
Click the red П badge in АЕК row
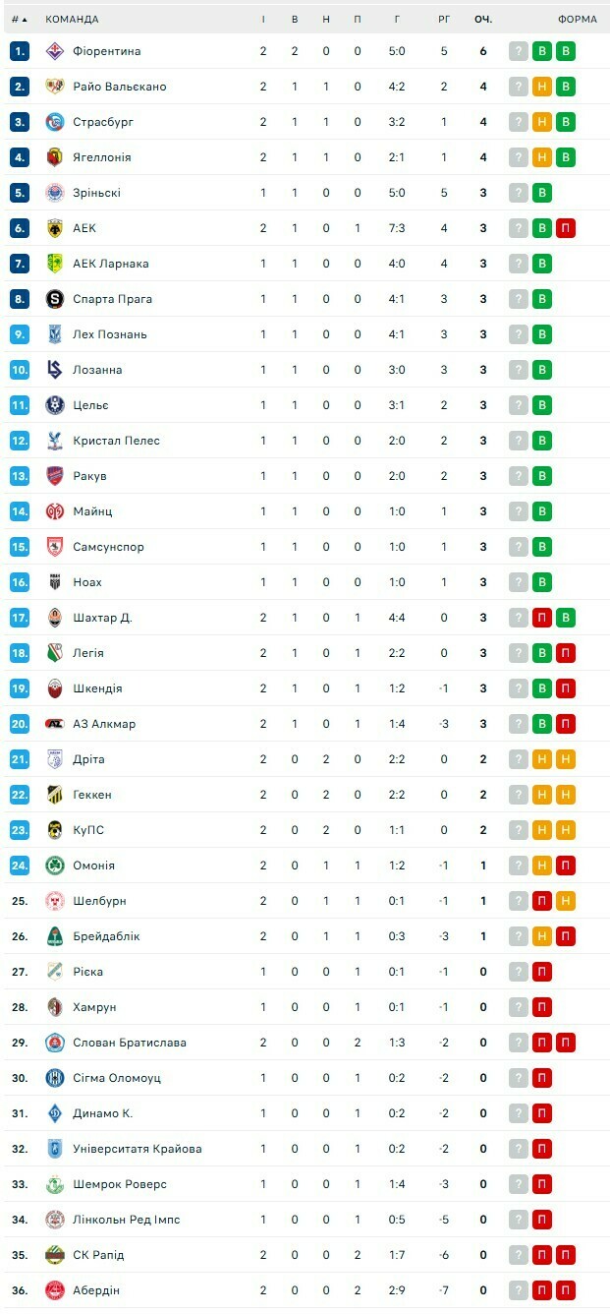[x=566, y=228]
